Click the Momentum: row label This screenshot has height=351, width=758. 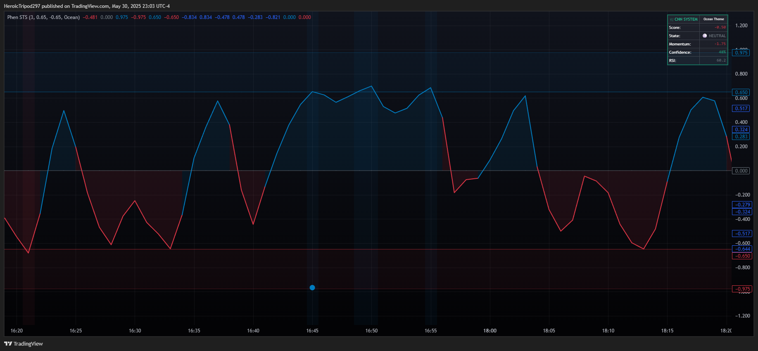point(680,44)
